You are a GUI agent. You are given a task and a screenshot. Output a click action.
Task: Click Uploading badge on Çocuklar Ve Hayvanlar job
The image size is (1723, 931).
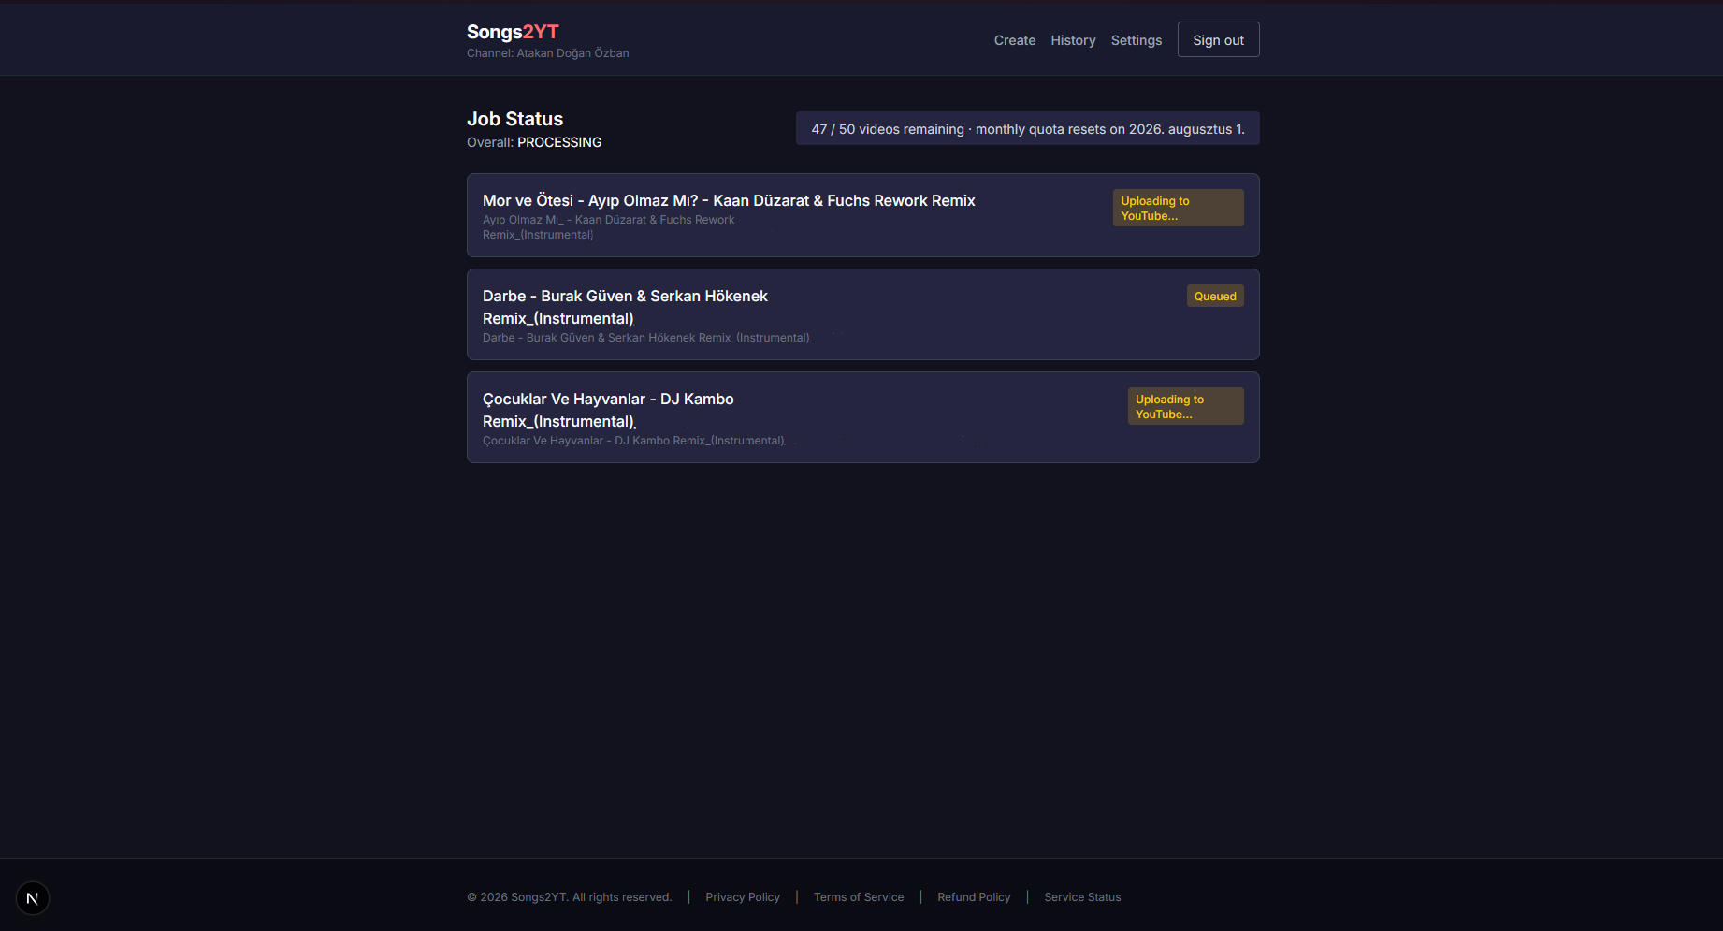pyautogui.click(x=1186, y=406)
